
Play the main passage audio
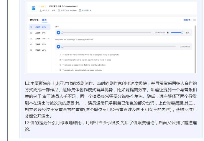click(x=58, y=33)
